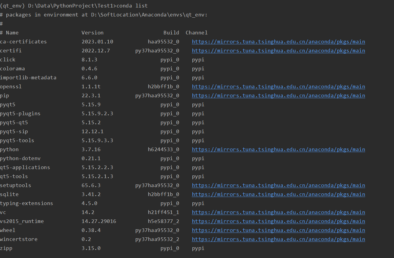The height and width of the screenshot is (258, 394).
Task: Click build 'h6244533_0' of python
Action: pyautogui.click(x=164, y=149)
